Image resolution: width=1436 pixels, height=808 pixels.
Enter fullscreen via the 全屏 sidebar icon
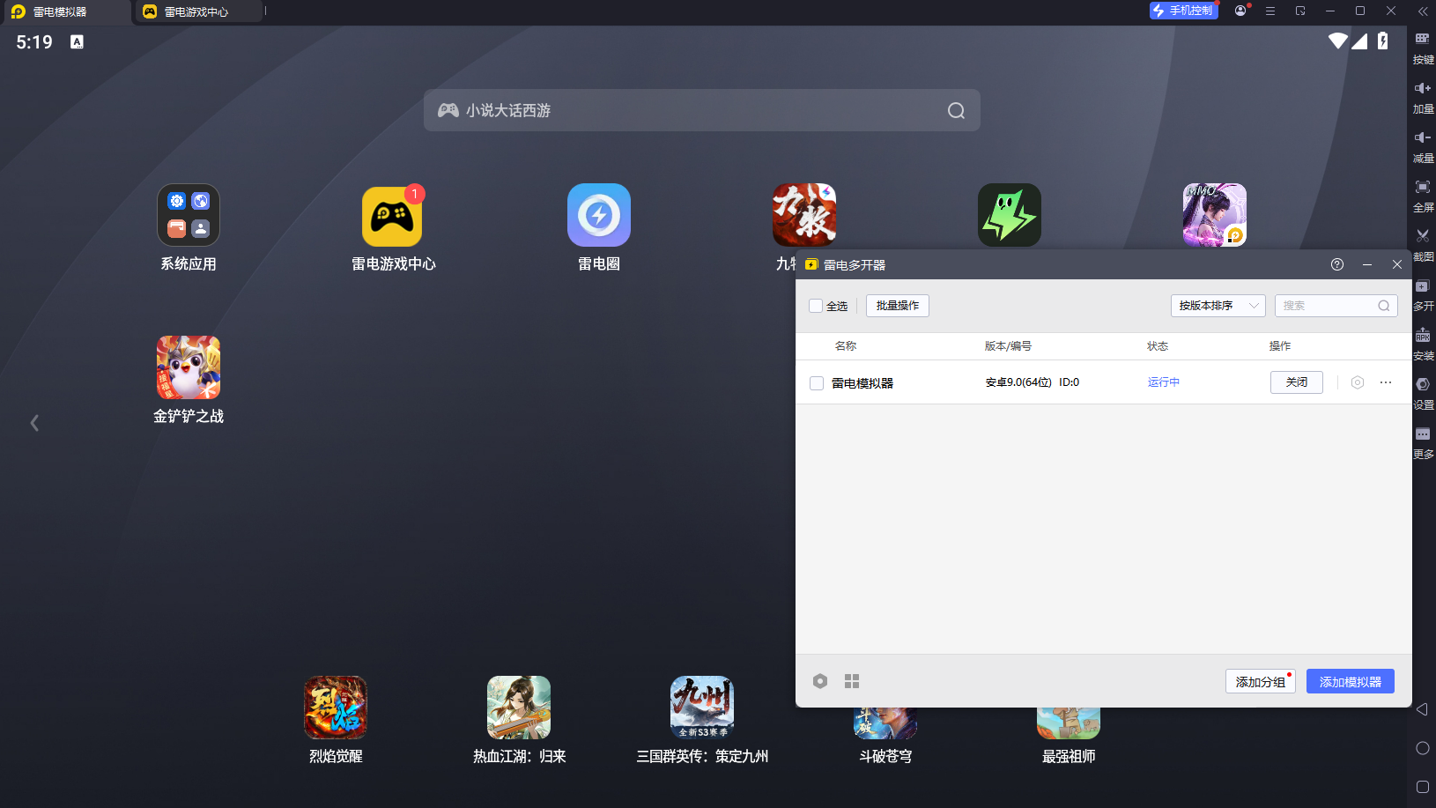1422,196
